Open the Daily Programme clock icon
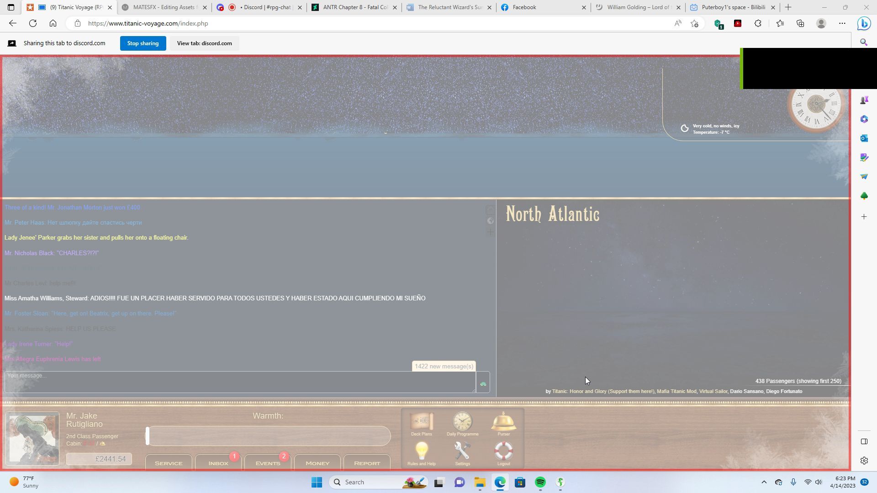The height and width of the screenshot is (493, 877). pos(462,421)
